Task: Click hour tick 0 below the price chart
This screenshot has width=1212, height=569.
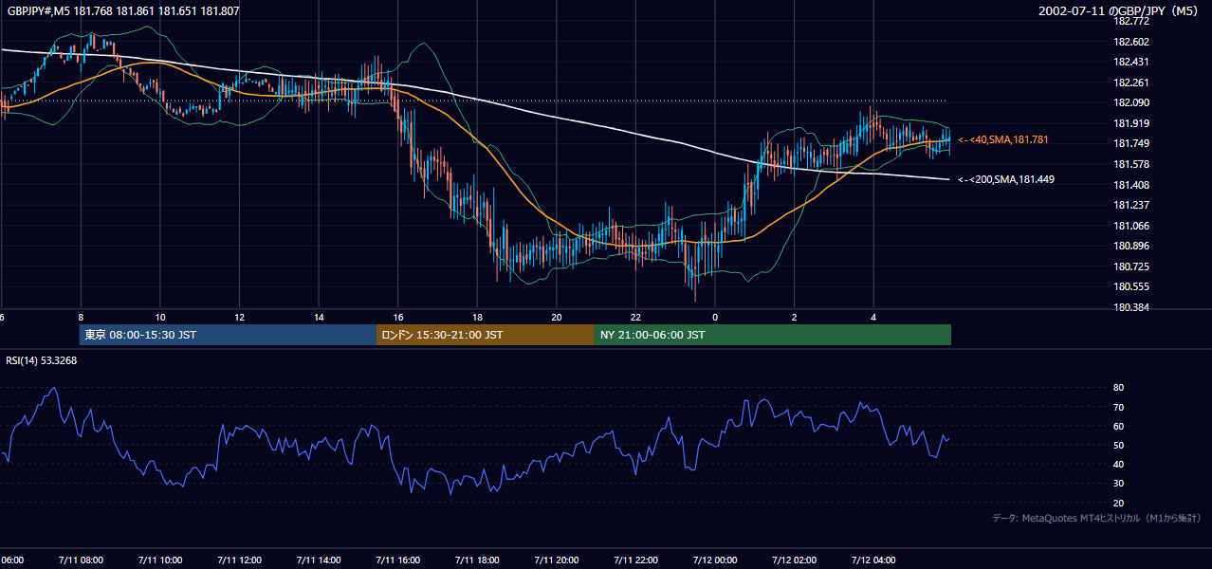Action: (715, 317)
